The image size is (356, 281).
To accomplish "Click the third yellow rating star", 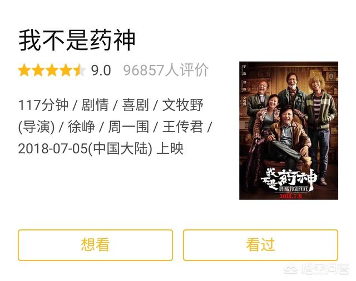I will coord(52,70).
